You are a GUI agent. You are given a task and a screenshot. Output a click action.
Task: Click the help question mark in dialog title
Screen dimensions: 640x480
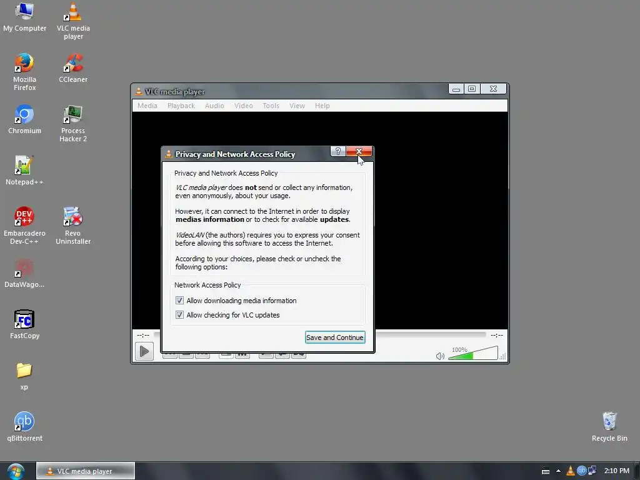click(338, 151)
